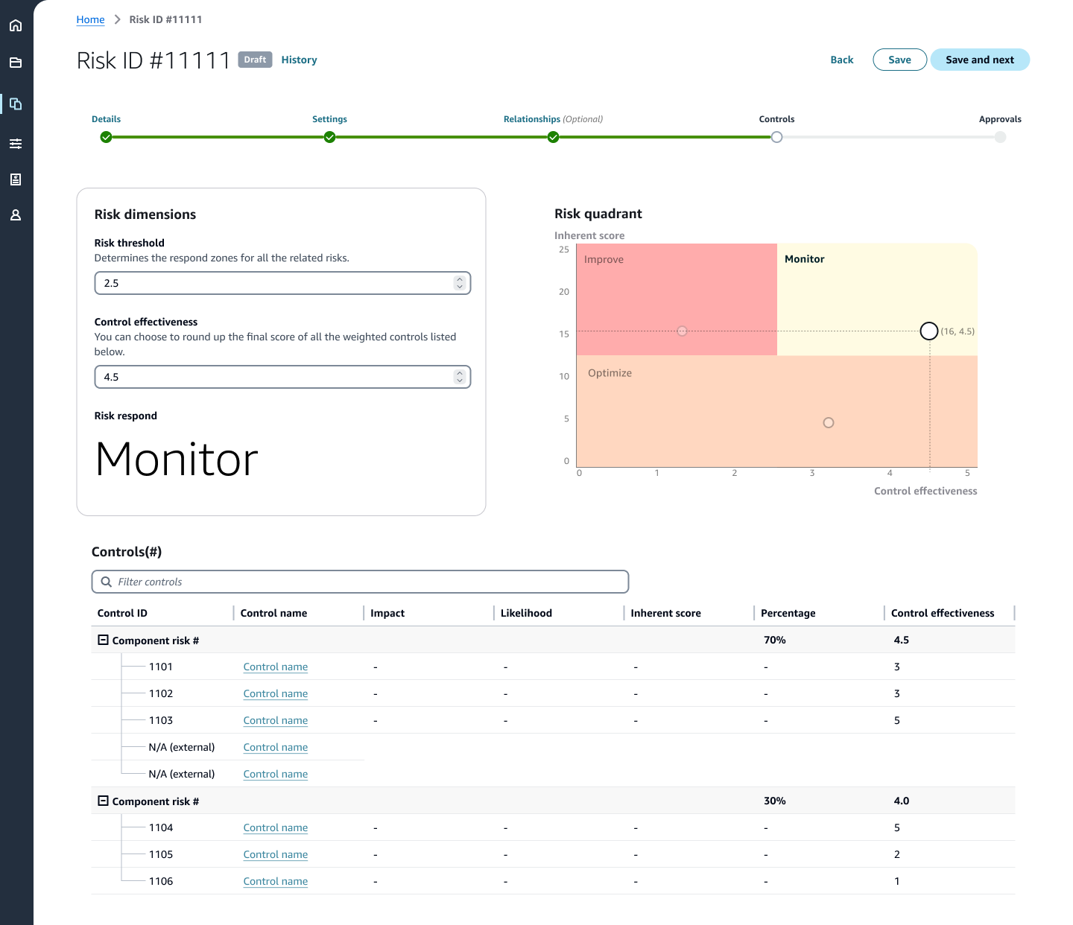Go to the Settings step label
This screenshot has width=1073, height=925.
coord(329,119)
